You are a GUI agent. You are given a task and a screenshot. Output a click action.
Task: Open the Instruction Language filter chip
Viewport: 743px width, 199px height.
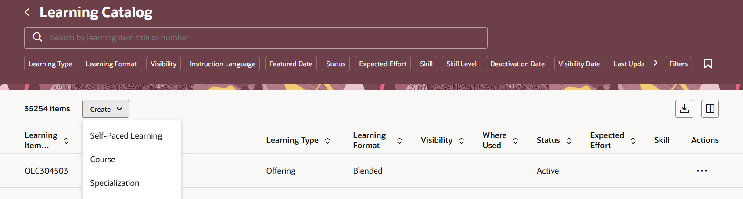(223, 64)
